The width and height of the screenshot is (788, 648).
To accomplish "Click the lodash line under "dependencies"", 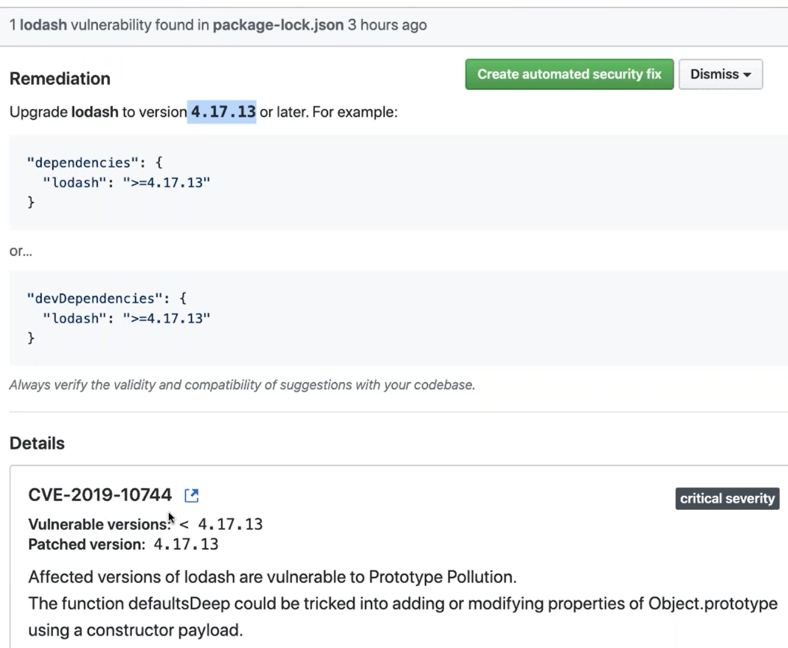I will click(127, 182).
